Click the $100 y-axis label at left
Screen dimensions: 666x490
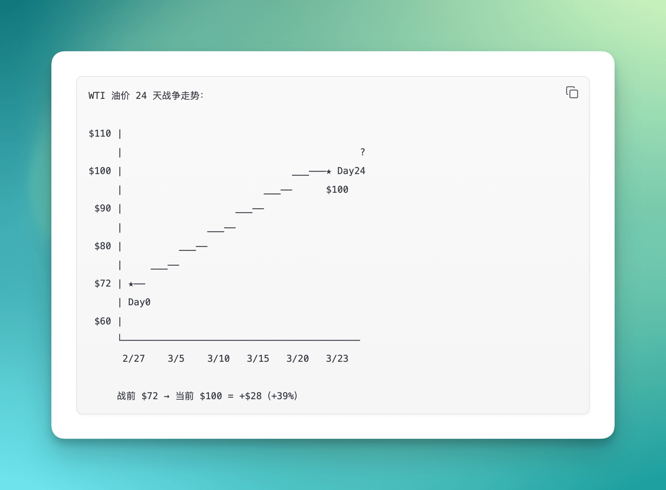pos(100,171)
